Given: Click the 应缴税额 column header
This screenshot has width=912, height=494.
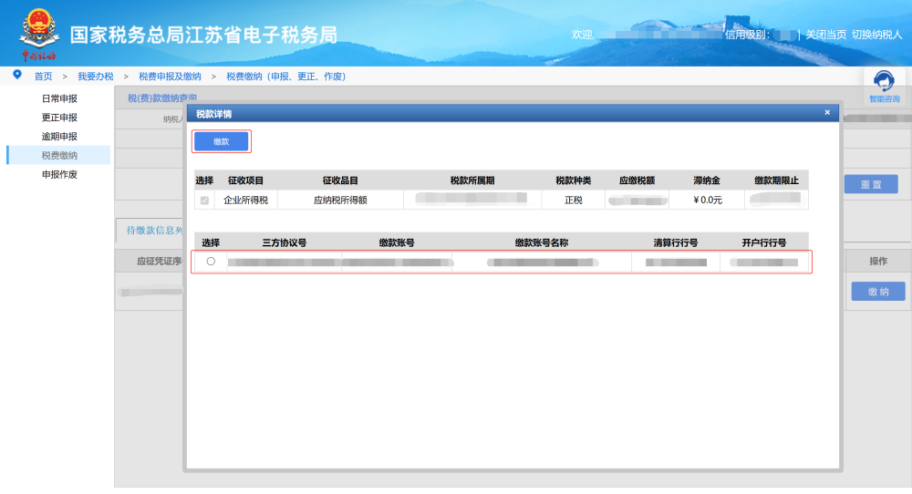Looking at the screenshot, I should pyautogui.click(x=637, y=180).
